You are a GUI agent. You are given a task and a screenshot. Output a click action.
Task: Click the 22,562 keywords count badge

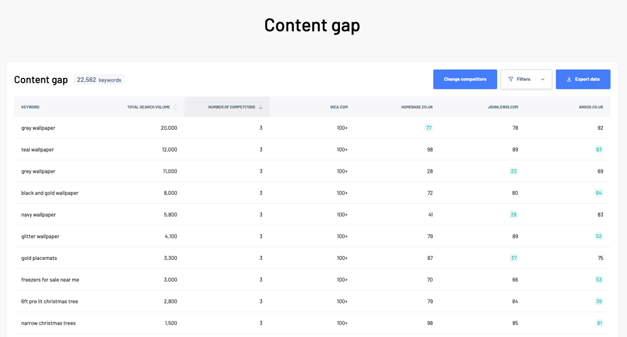(99, 80)
